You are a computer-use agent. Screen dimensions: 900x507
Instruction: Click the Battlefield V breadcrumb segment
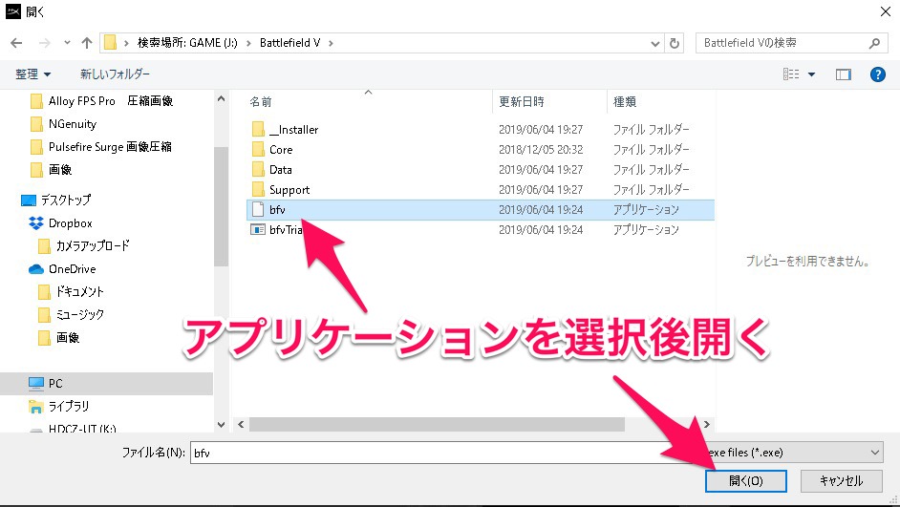coord(289,43)
